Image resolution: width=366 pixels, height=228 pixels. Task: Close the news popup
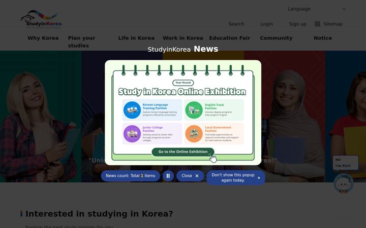(x=190, y=176)
